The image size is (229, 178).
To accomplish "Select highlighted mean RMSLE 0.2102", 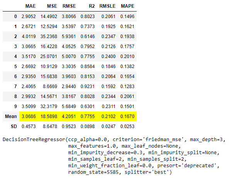I will coord(109,116).
